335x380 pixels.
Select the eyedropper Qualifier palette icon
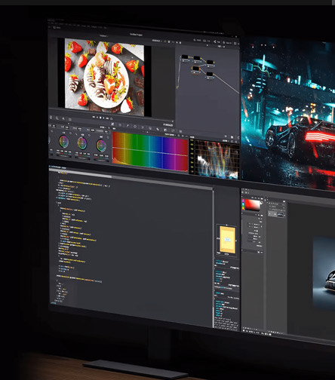click(128, 125)
